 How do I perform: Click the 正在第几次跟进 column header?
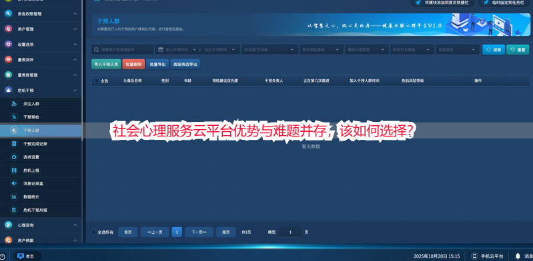pyautogui.click(x=316, y=81)
